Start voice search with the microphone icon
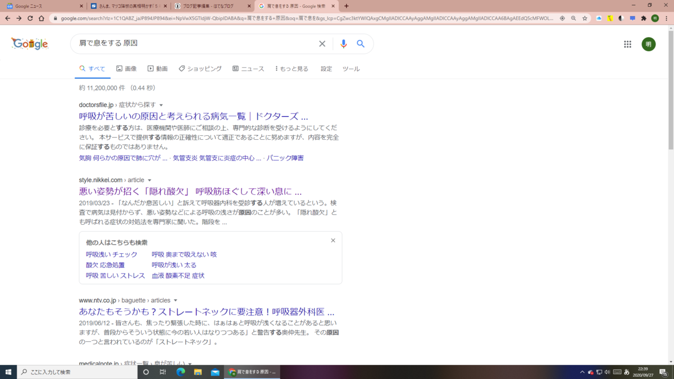 pos(344,44)
